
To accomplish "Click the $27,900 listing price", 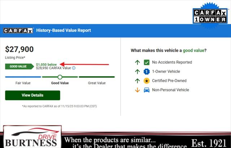I will tap(19, 50).
